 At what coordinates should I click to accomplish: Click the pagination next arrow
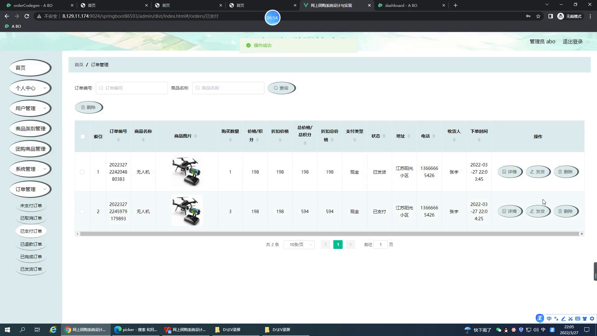pyautogui.click(x=350, y=245)
